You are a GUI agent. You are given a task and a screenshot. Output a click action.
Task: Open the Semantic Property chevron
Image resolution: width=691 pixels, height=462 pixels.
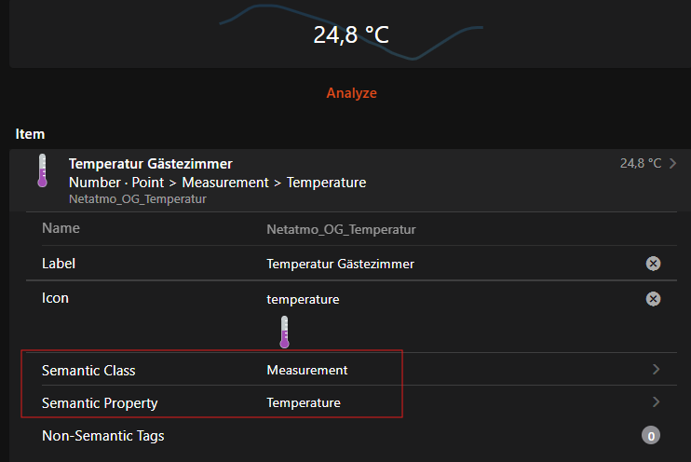point(656,401)
